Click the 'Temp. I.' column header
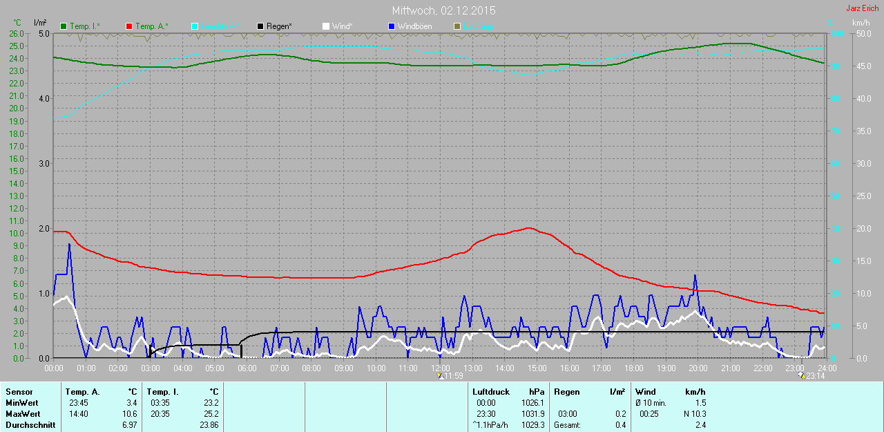Viewport: 884px width, 432px height. pyautogui.click(x=164, y=392)
